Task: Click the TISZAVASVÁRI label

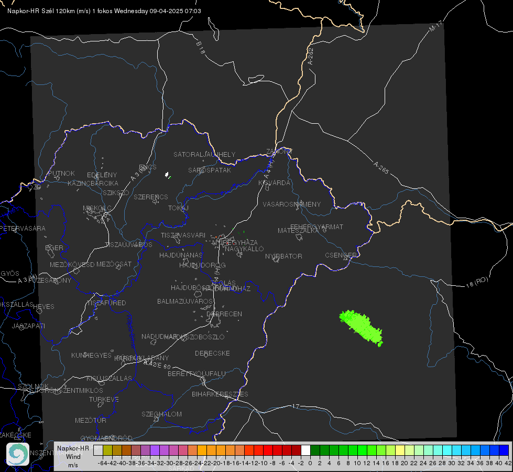Action: (183, 235)
